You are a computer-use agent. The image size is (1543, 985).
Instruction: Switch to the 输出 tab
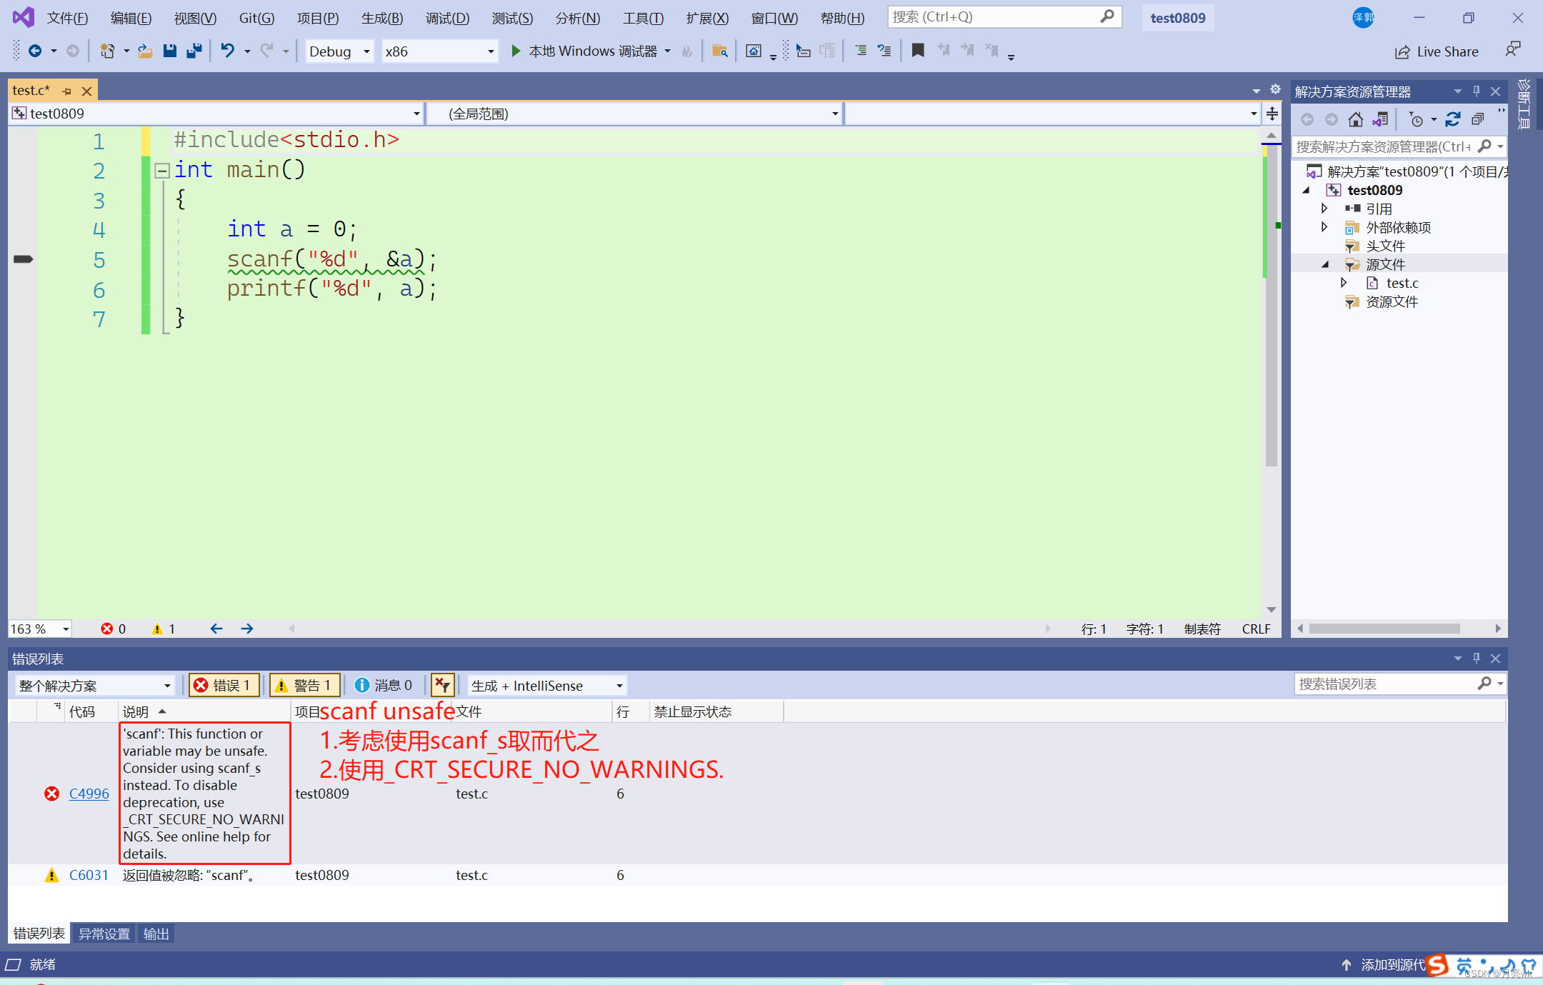(x=156, y=934)
